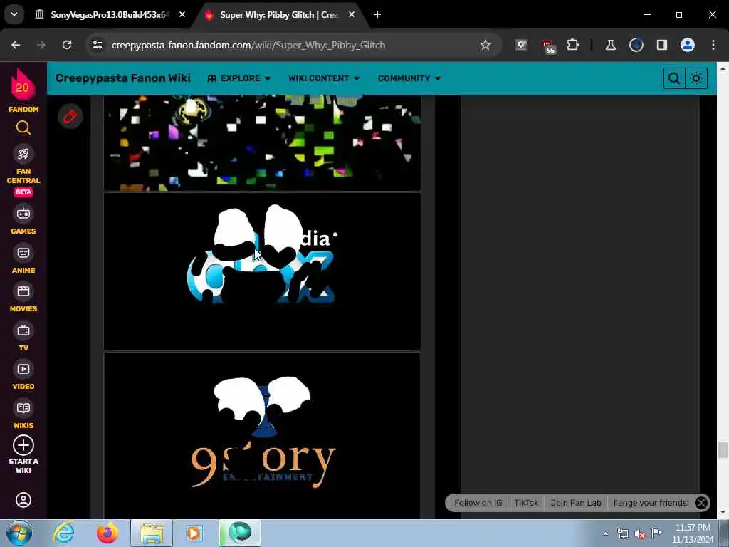Go to Creepypasta Fanon Wiki home
Image resolution: width=729 pixels, height=547 pixels.
point(123,78)
